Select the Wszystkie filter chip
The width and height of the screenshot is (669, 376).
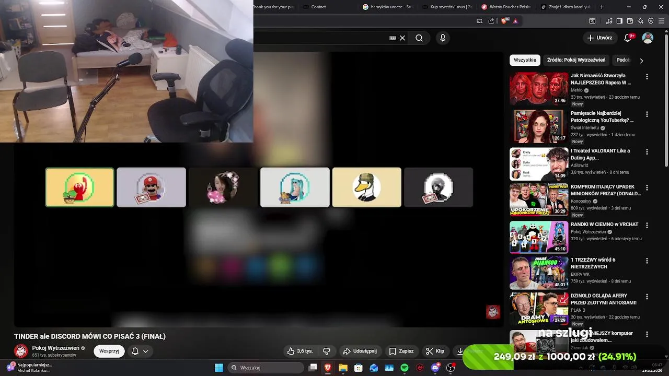[x=525, y=60]
